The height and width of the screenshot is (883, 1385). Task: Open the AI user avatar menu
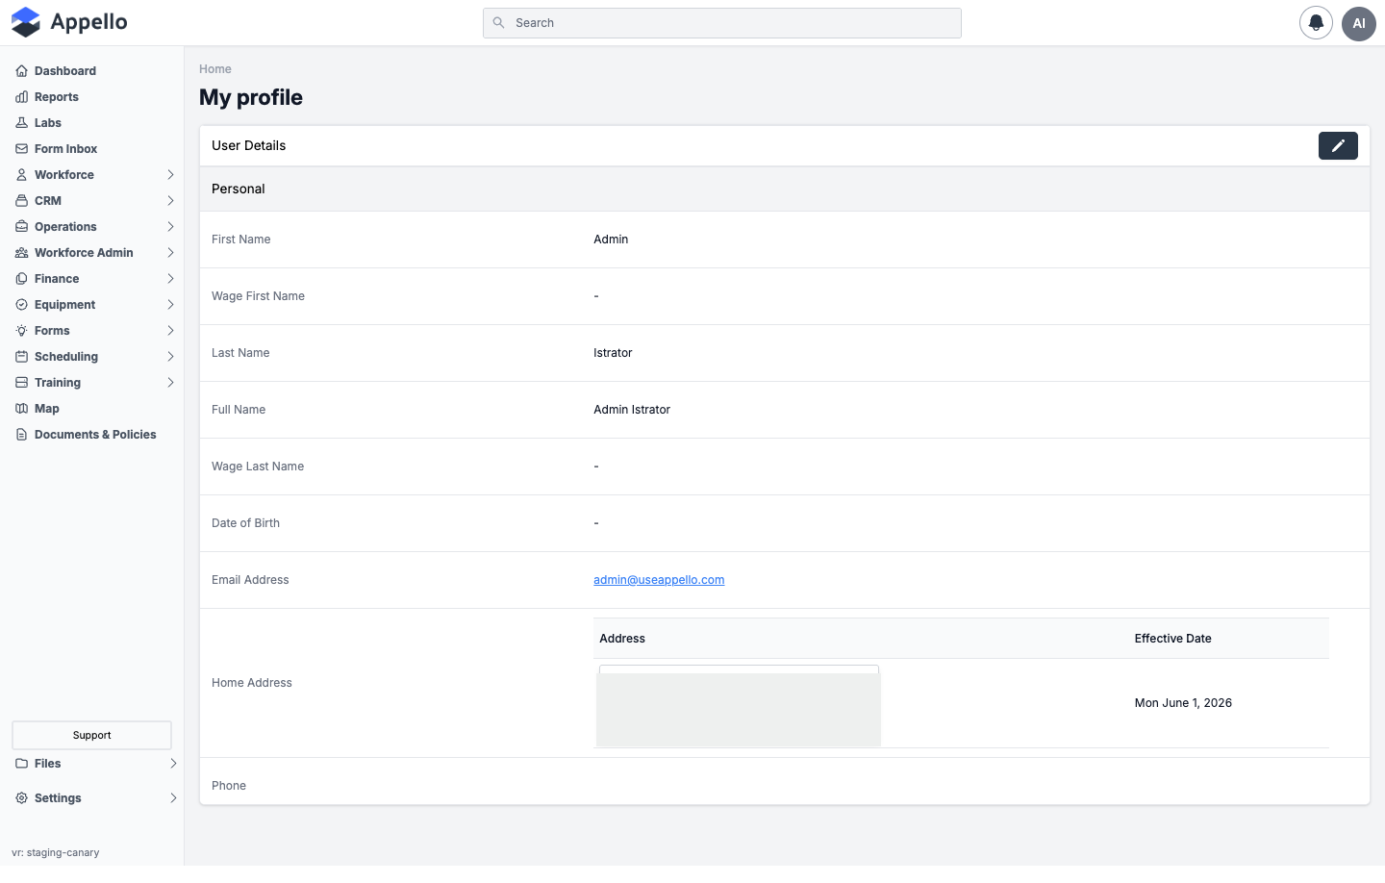point(1359,23)
